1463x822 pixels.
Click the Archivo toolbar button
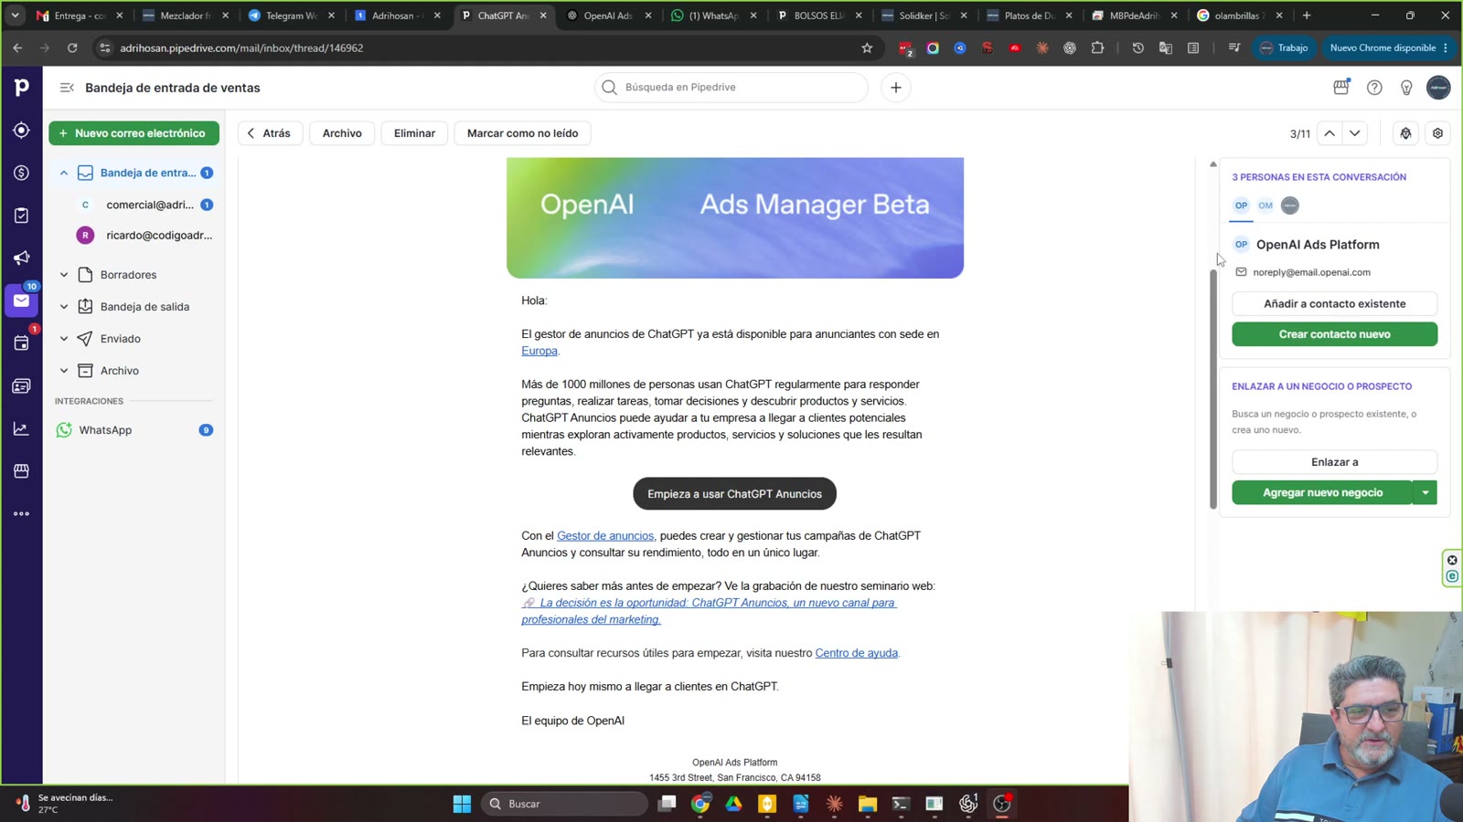(342, 133)
